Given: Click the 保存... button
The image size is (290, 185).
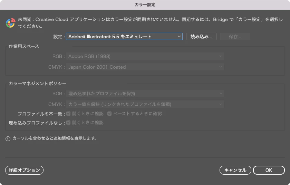Looking at the screenshot, I should pyautogui.click(x=235, y=37).
